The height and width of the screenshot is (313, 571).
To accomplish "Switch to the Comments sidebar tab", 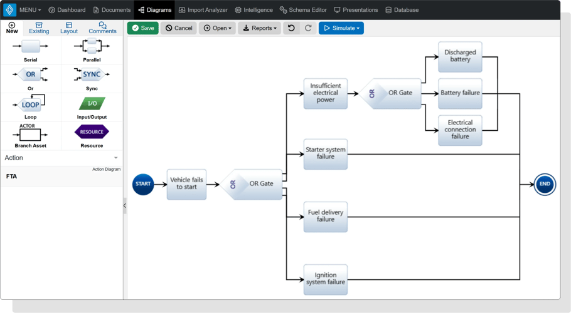I will (x=102, y=28).
